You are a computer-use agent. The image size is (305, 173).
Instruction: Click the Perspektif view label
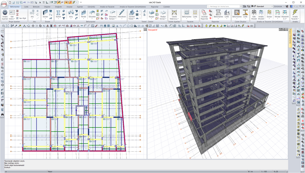coord(153,30)
